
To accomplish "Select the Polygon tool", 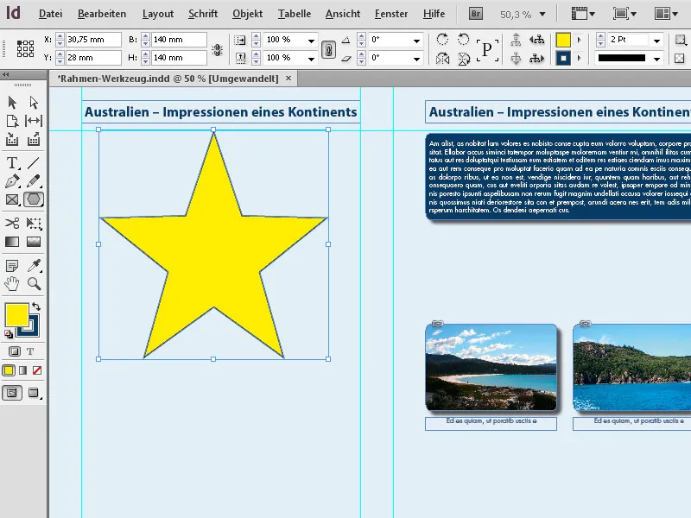I will [34, 199].
